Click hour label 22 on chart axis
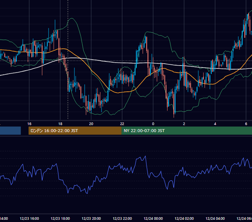 coord(122,124)
